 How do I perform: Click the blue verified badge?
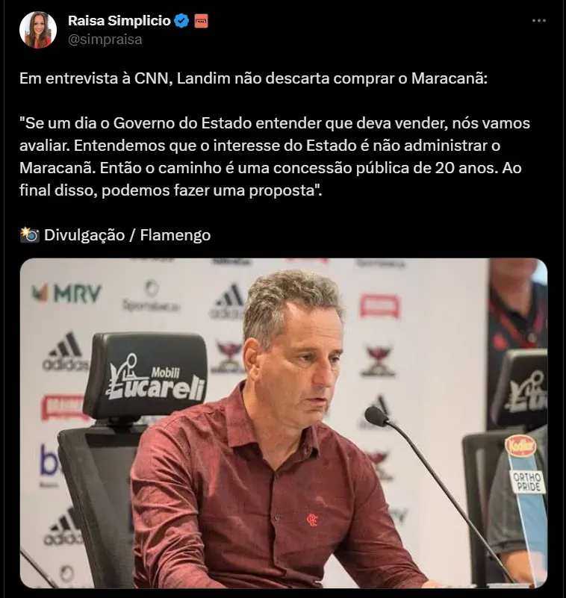pos(181,21)
